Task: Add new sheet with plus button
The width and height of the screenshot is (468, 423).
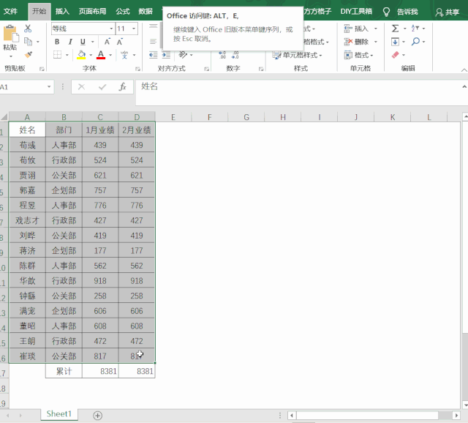Action: [x=97, y=415]
